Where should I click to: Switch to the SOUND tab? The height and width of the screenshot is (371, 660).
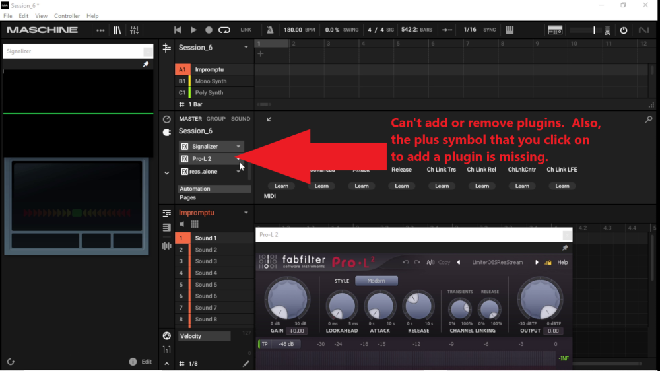pos(240,119)
